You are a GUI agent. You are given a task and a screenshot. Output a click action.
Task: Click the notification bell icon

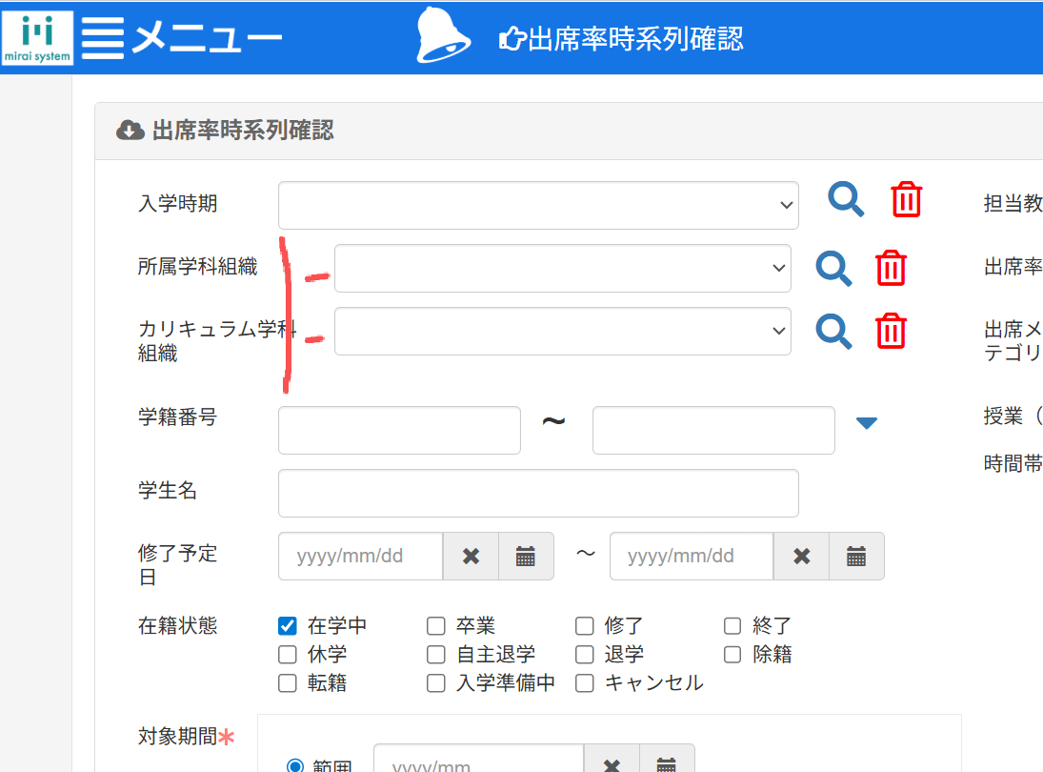(444, 35)
